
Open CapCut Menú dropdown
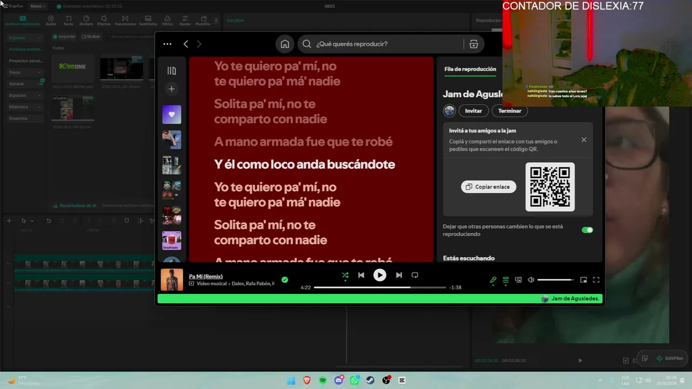[37, 6]
